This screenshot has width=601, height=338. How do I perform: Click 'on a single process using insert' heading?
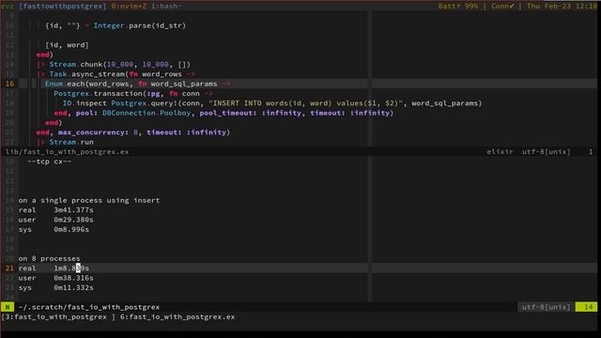pos(89,200)
